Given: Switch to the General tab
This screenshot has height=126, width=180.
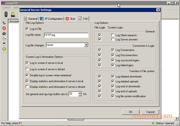Looking at the screenshot, I should pyautogui.click(x=30, y=19).
